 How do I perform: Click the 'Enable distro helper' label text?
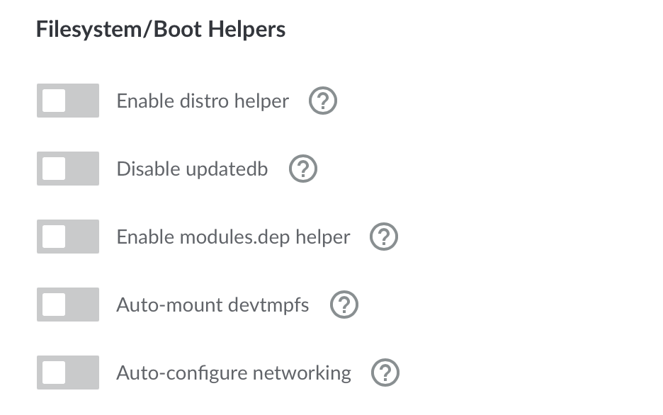coord(203,101)
